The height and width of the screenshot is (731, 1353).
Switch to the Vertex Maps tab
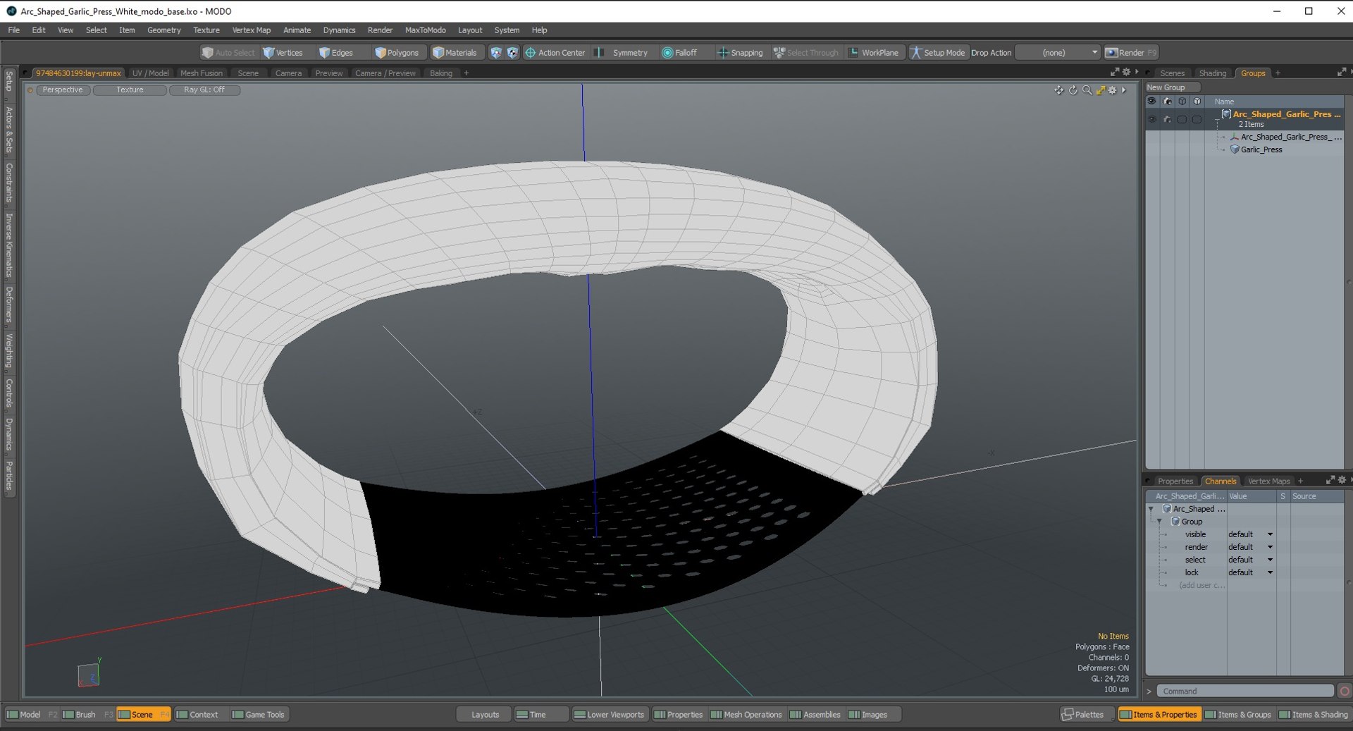(x=1268, y=481)
